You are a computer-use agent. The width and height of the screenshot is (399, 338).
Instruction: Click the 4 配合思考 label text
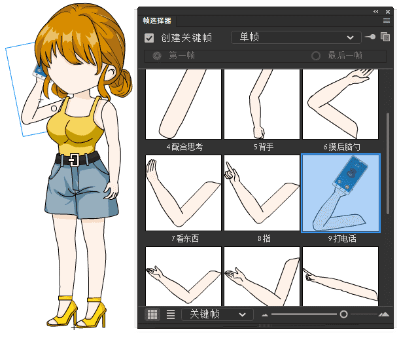(x=184, y=147)
